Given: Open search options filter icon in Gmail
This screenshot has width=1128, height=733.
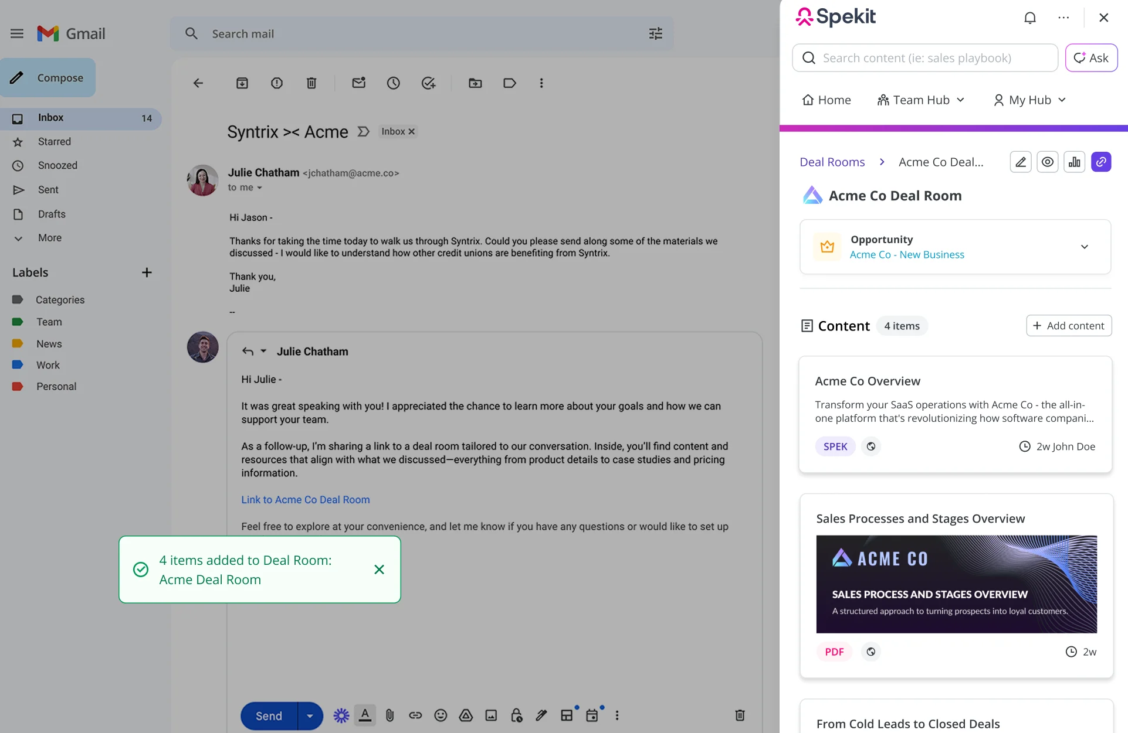Looking at the screenshot, I should tap(655, 33).
